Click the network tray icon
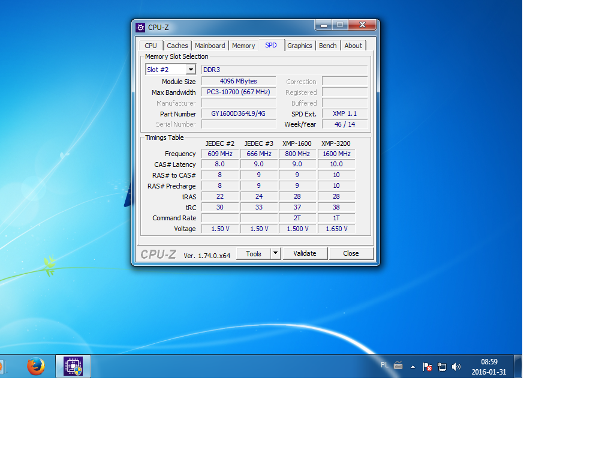Viewport: 614px width, 461px height. pyautogui.click(x=442, y=367)
